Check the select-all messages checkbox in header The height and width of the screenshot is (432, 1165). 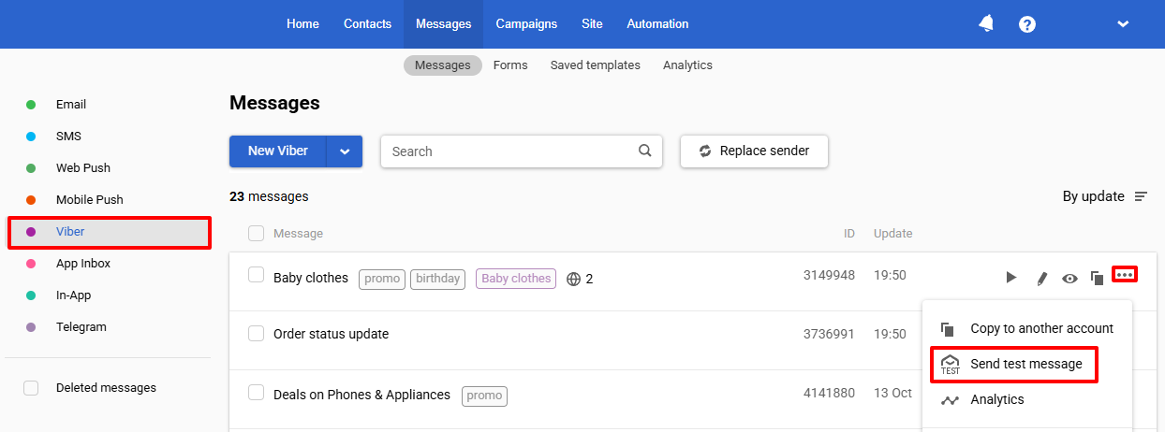pyautogui.click(x=256, y=233)
